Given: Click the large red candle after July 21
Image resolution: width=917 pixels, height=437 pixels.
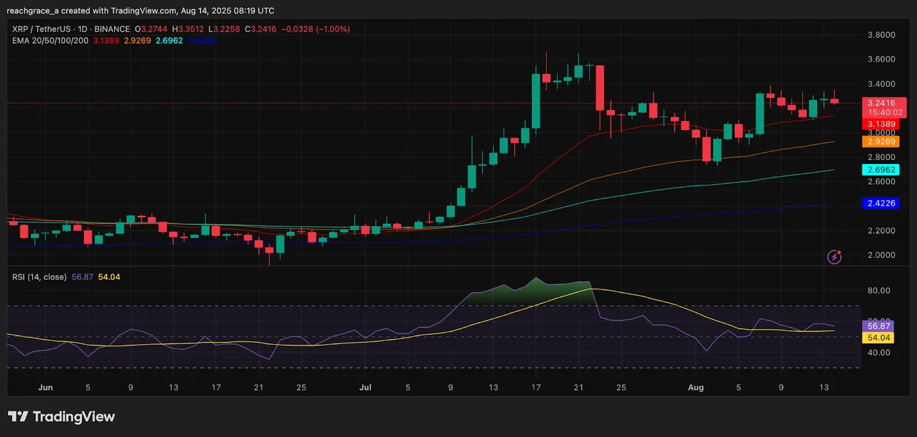Looking at the screenshot, I should tap(600, 88).
